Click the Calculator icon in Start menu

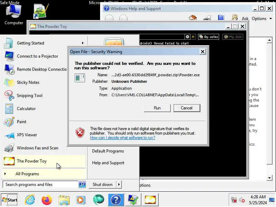[x=9, y=109]
